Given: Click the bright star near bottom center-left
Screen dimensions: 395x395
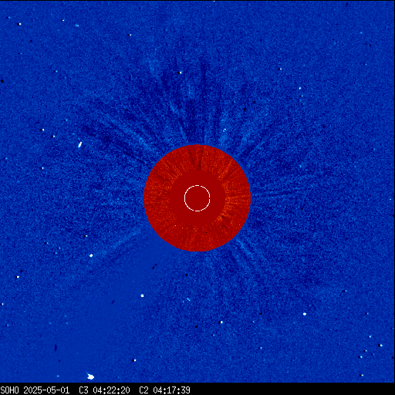Looking at the screenshot, I should click(x=134, y=360).
